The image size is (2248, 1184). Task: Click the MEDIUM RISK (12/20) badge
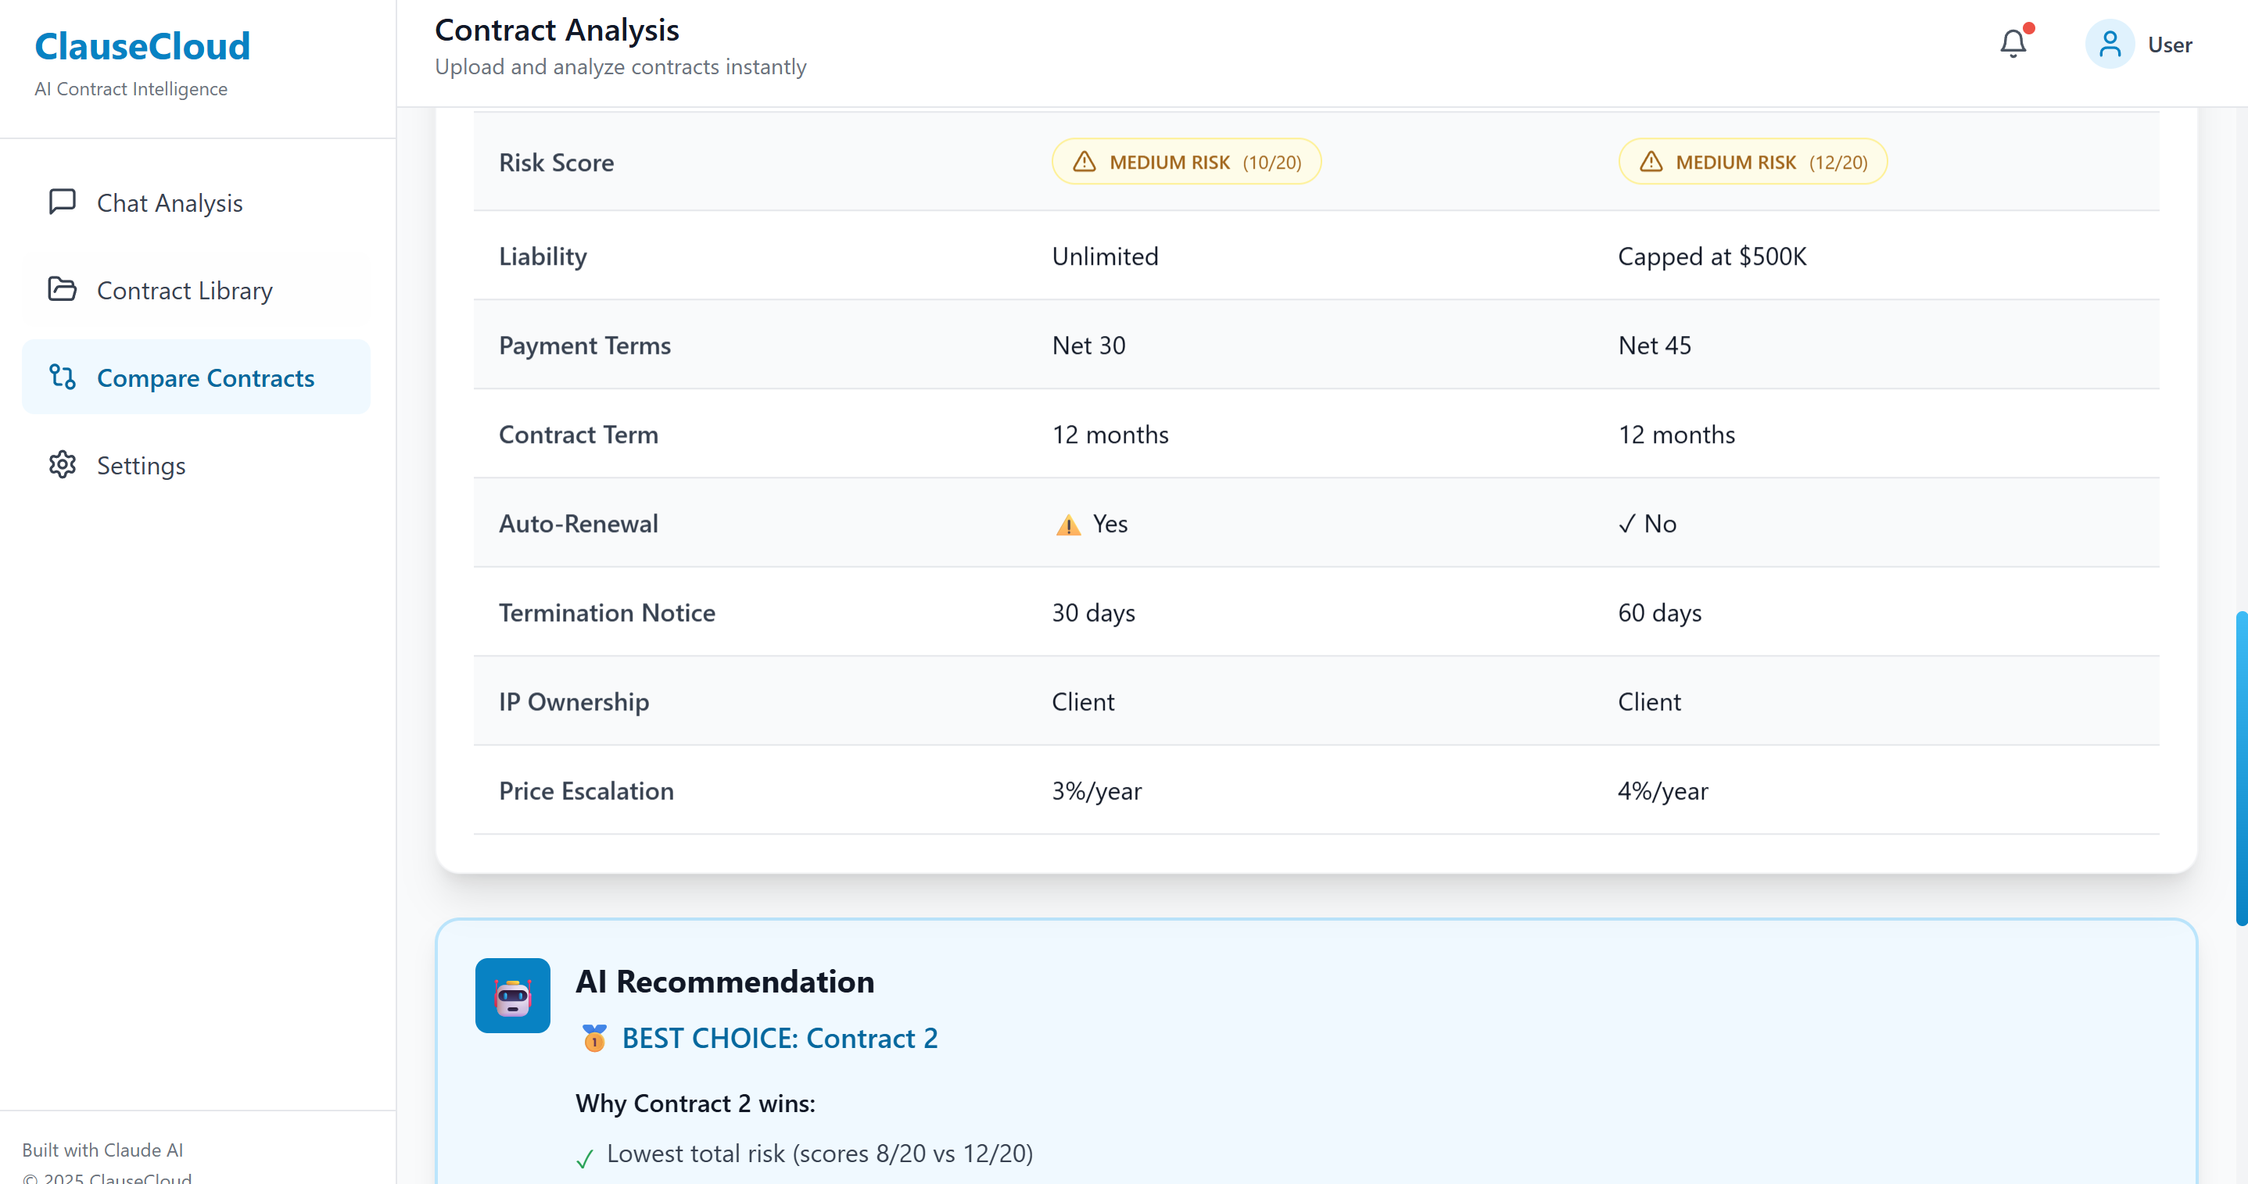point(1752,162)
